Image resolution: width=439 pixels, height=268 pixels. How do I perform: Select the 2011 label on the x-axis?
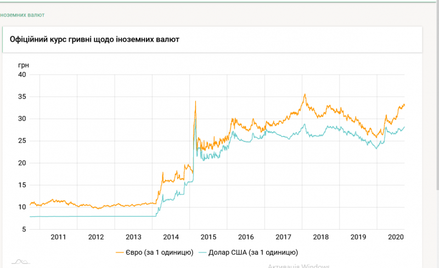click(58, 237)
